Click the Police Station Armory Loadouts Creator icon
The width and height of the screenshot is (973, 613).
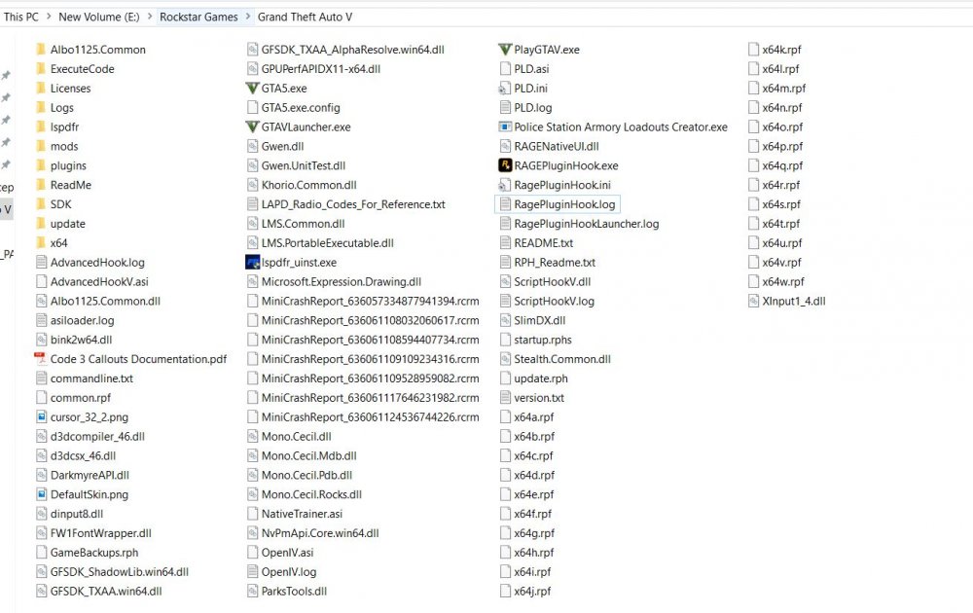[x=504, y=126]
